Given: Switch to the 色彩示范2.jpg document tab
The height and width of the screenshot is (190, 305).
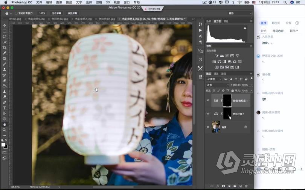Looking at the screenshot, I should coord(83,19).
